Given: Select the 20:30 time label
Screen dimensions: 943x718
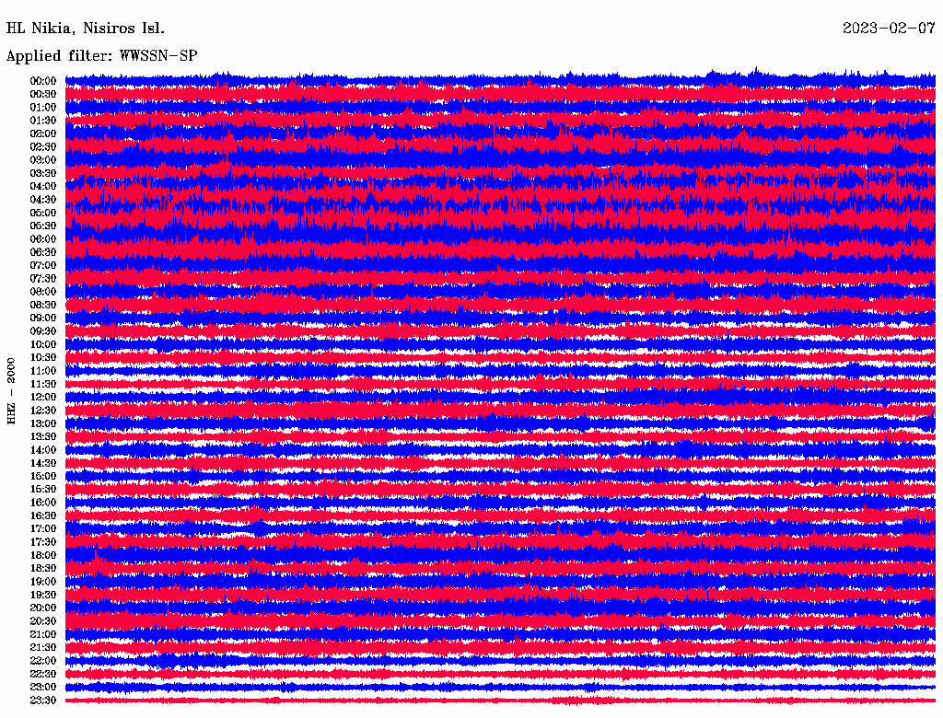Looking at the screenshot, I should click(x=43, y=621).
